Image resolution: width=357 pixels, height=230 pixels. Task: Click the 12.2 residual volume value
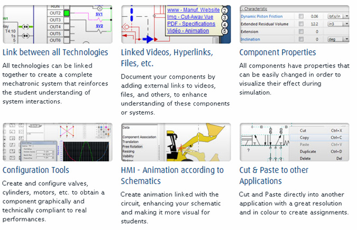314,24
